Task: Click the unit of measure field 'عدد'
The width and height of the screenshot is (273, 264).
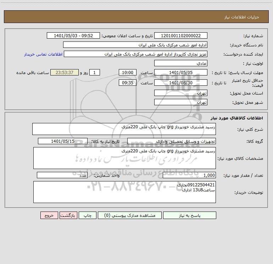Action: pos(62,175)
